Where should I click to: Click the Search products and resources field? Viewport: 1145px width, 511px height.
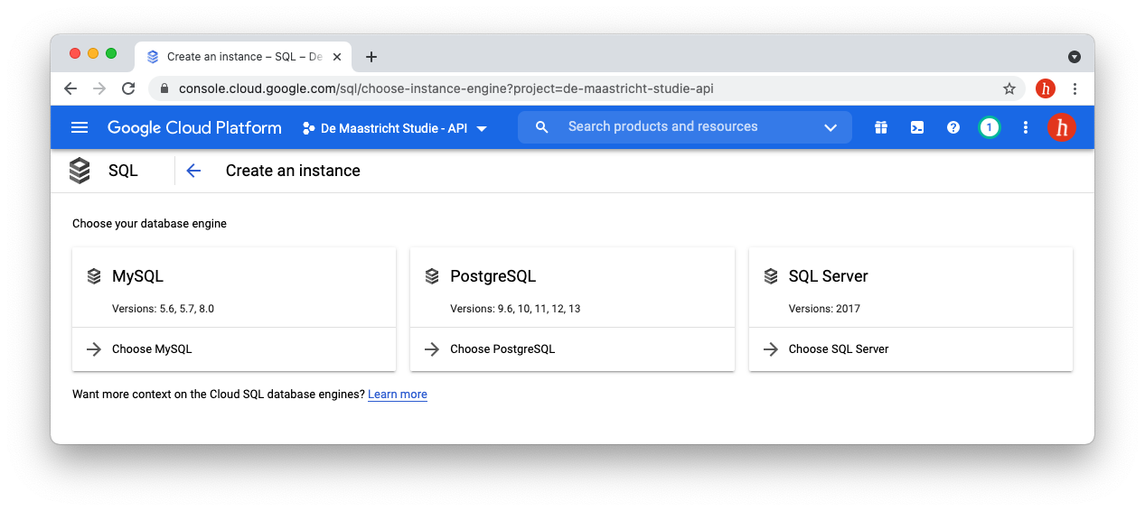click(x=678, y=127)
